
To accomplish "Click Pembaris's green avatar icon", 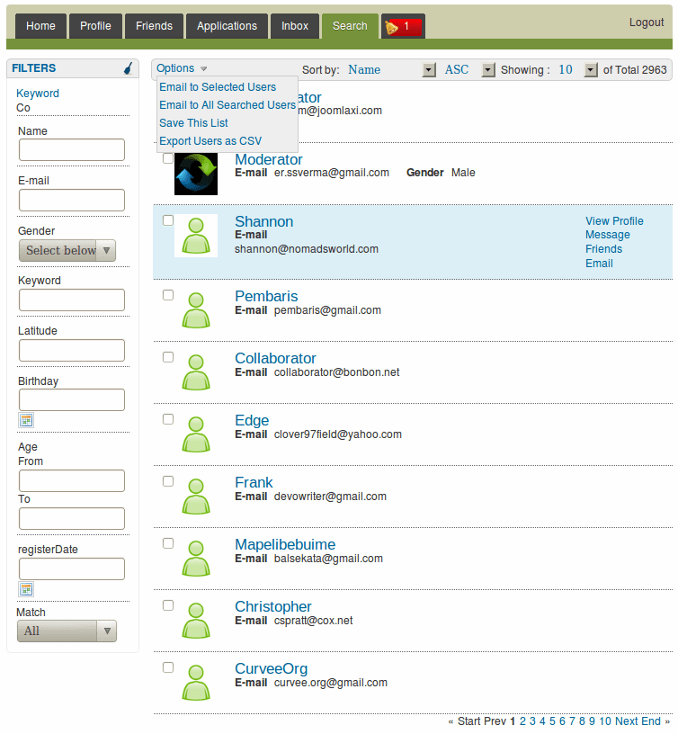I will [x=196, y=310].
